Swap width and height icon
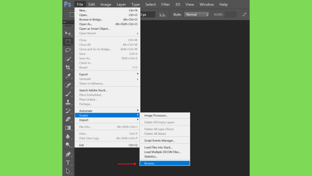Viewport: 312px width, 176px height. pyautogui.click(x=244, y=14)
